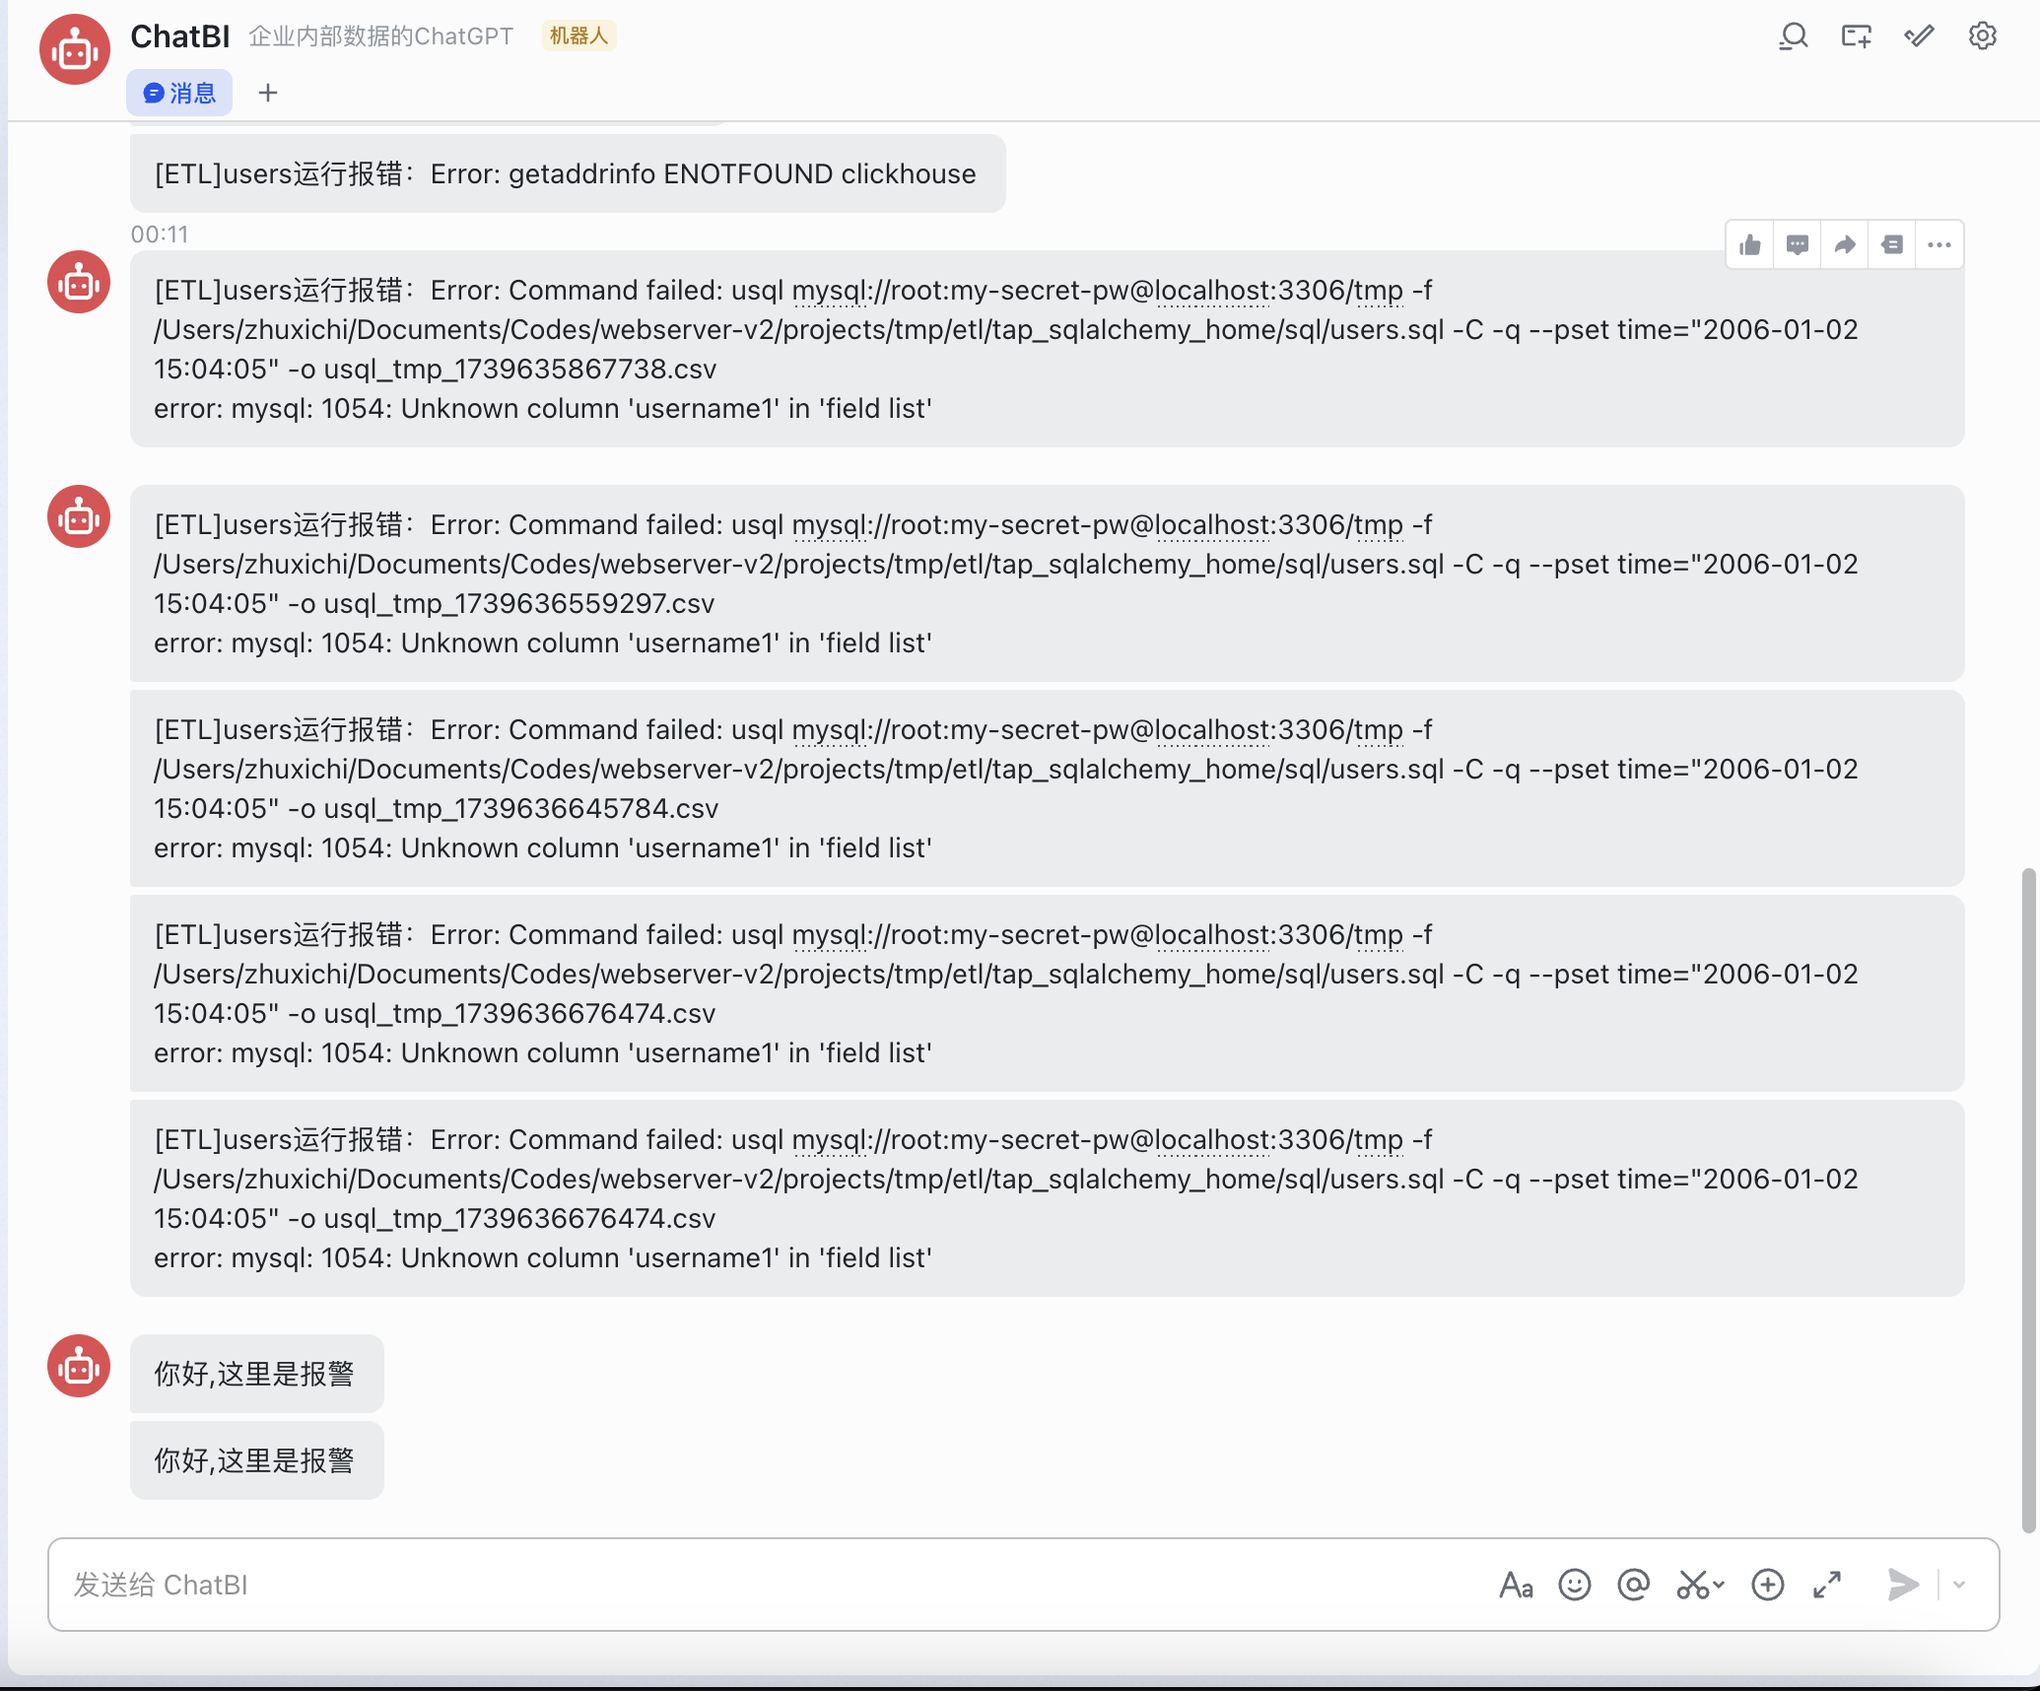The image size is (2040, 1691).
Task: Open chat settings gear icon
Action: click(1982, 36)
